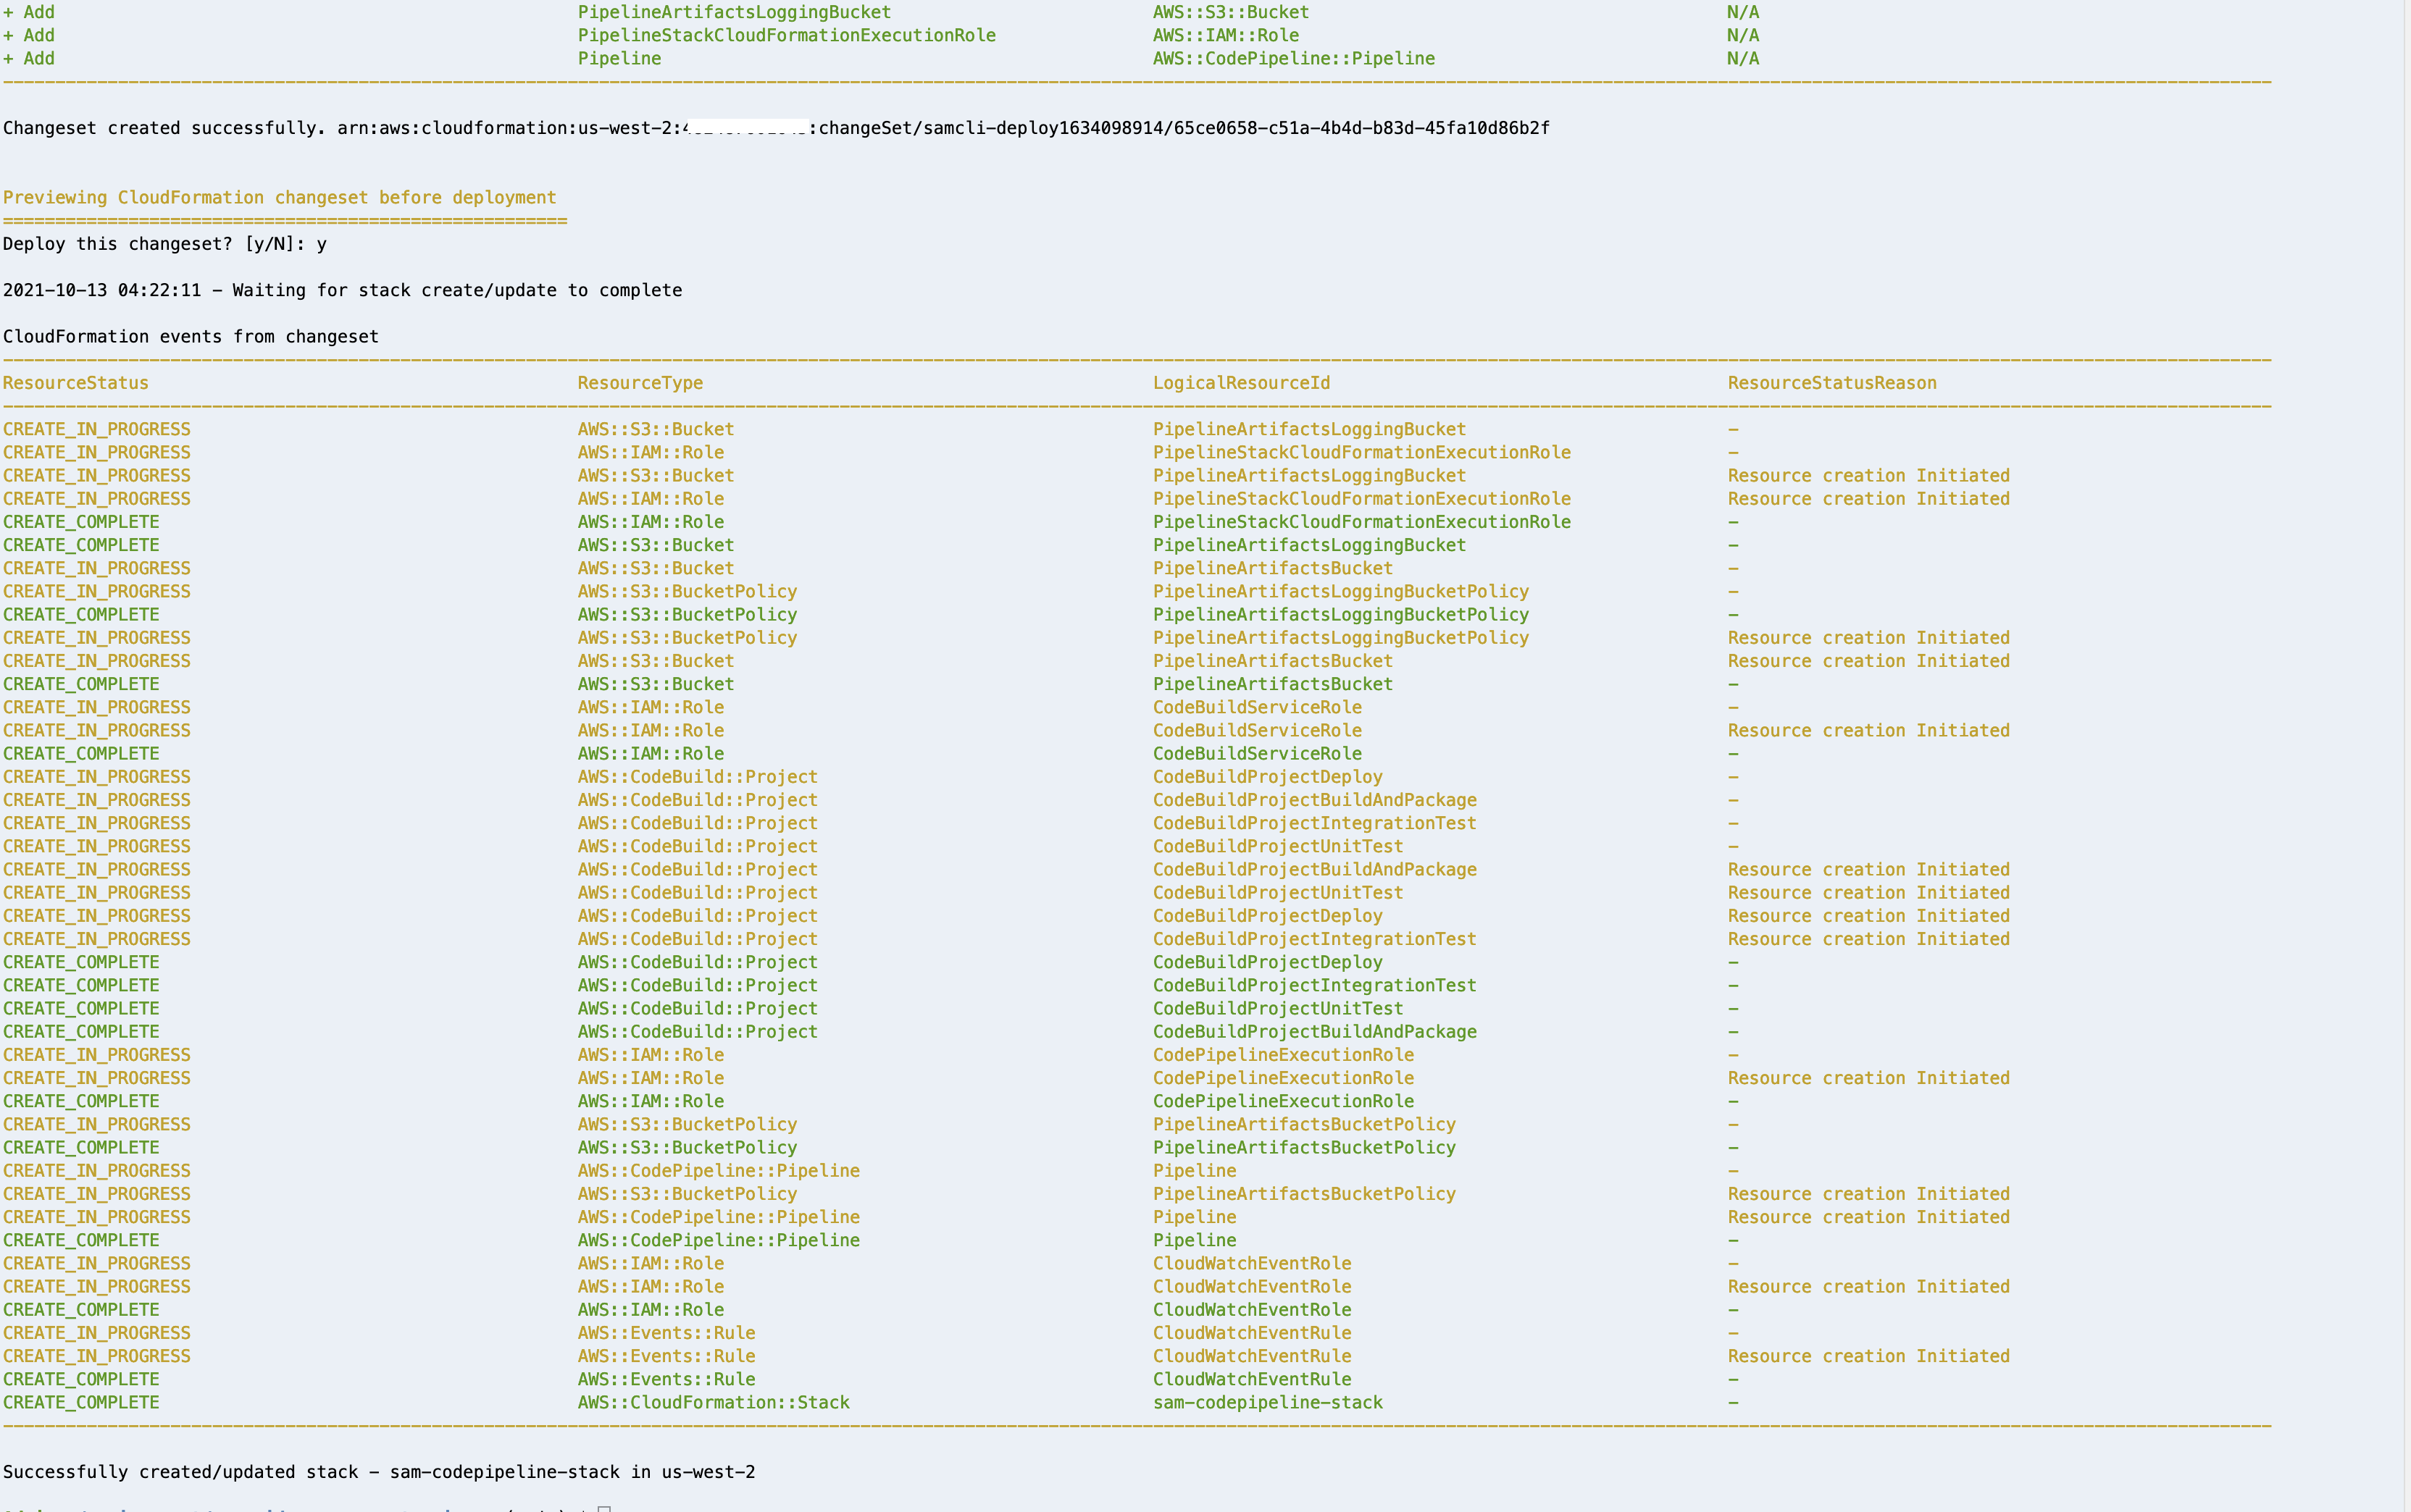Screen dimensions: 2411x1512
Task: Click PipelineStackCloudFormationExecutionRole in the '+ Add' row
Action: point(786,35)
